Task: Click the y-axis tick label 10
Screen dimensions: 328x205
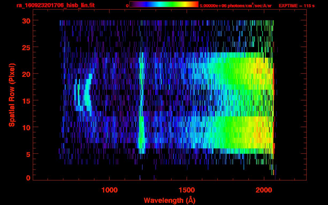Action: 26,127
